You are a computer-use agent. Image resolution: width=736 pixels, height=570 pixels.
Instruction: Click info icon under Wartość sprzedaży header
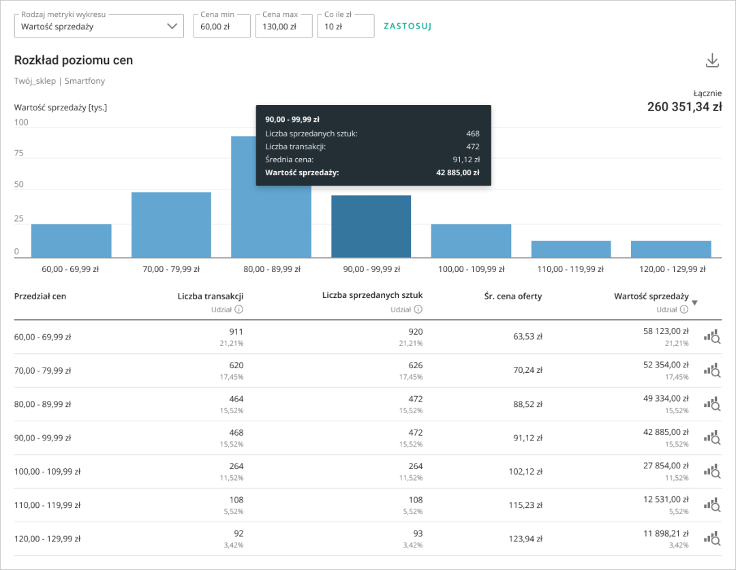[x=684, y=310]
